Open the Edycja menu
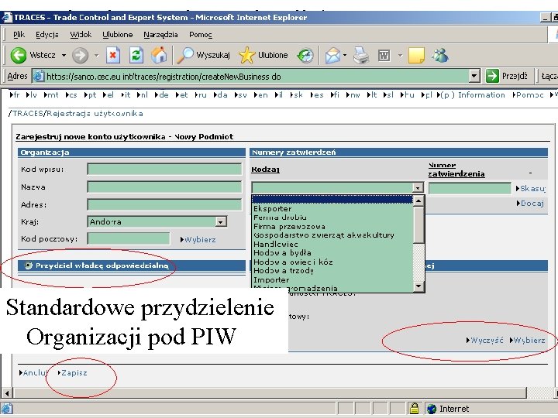The width and height of the screenshot is (558, 418). click(47, 35)
